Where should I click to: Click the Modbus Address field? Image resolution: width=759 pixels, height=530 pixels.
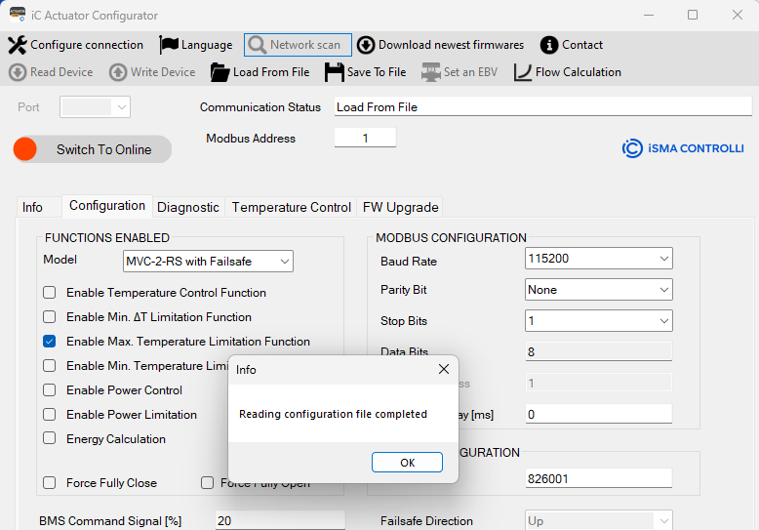[365, 138]
